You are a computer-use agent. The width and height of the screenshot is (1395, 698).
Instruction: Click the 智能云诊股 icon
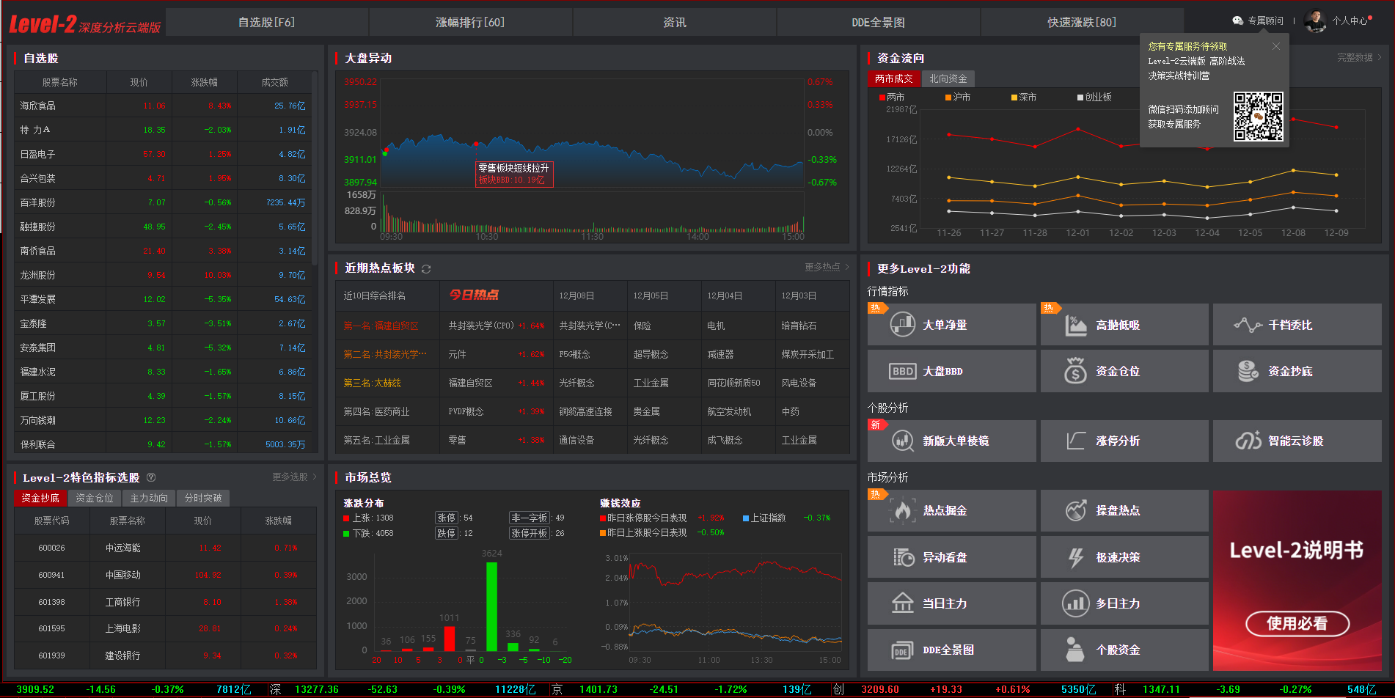point(1248,441)
